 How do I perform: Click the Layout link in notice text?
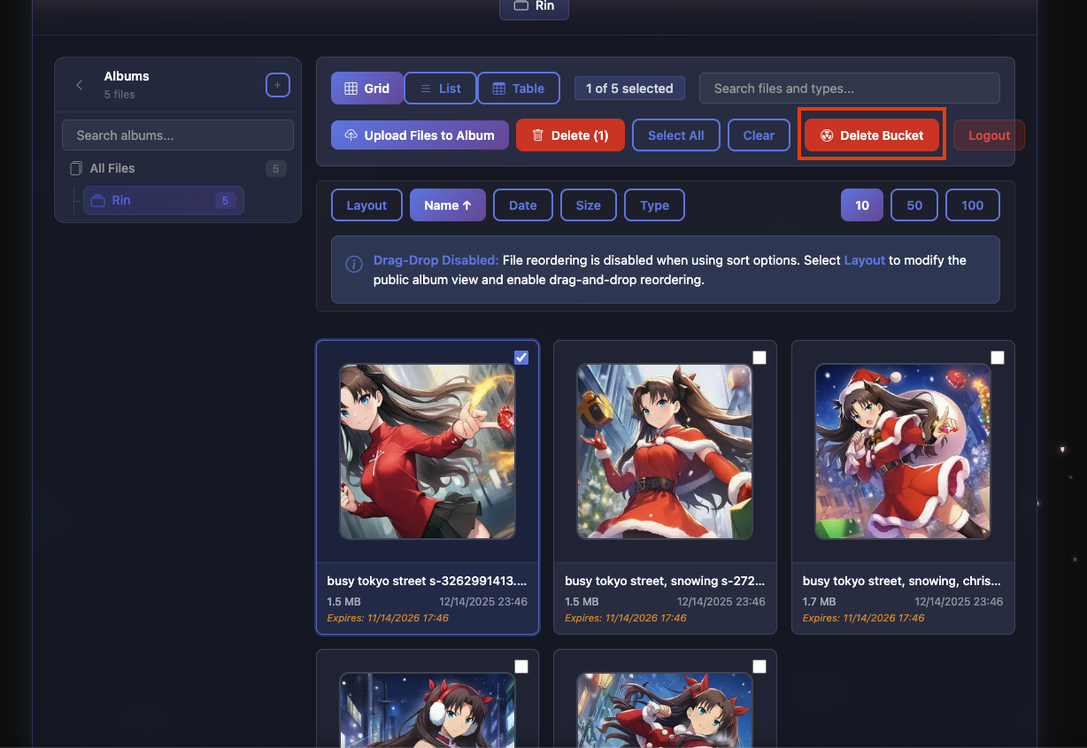[864, 260]
